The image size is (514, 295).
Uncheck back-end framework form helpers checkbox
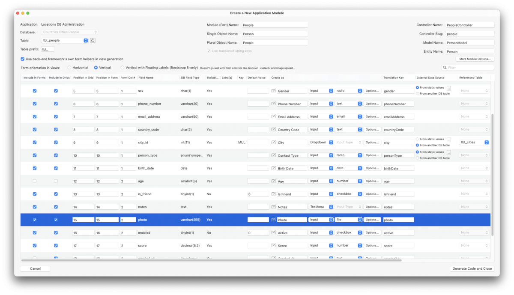23,59
